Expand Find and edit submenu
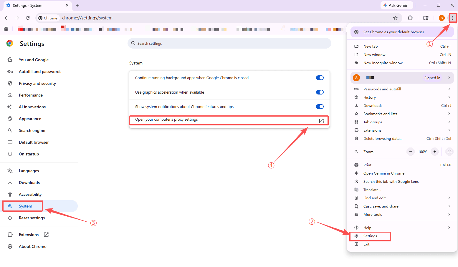This screenshot has width=458, height=267. [402, 198]
